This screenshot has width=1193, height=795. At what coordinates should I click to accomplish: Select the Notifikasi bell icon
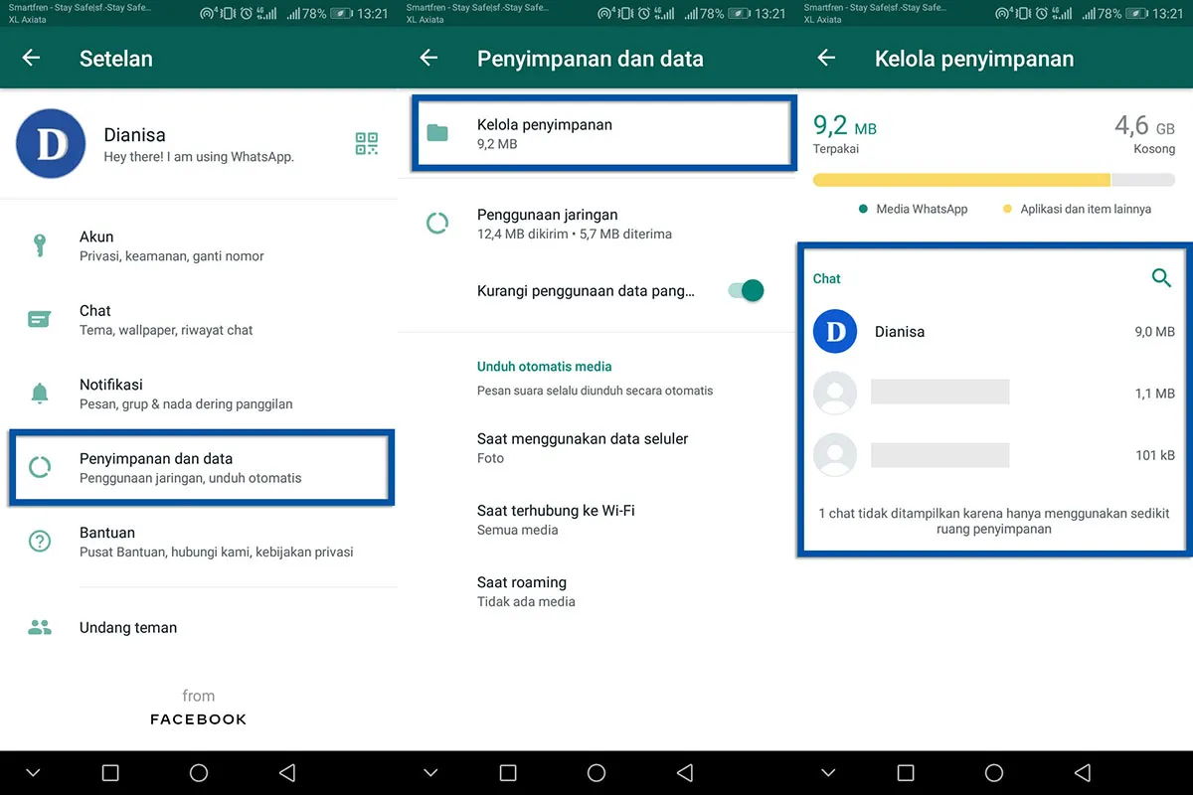coord(40,393)
